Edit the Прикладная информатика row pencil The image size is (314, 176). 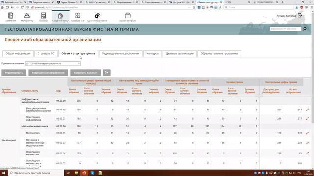(x=307, y=119)
